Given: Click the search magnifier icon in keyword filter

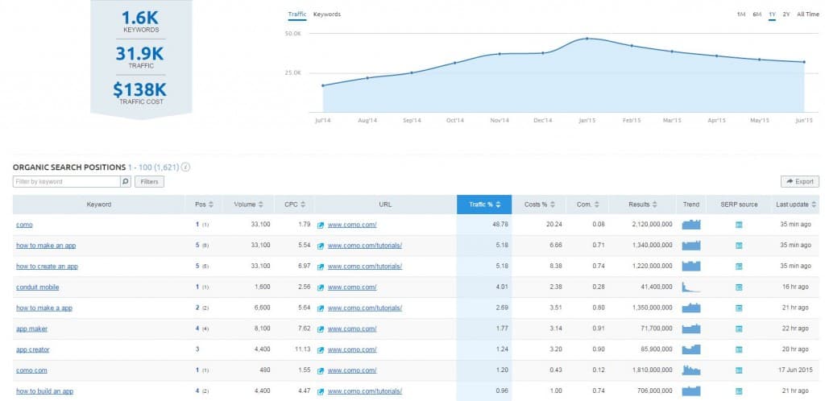Looking at the screenshot, I should (126, 182).
